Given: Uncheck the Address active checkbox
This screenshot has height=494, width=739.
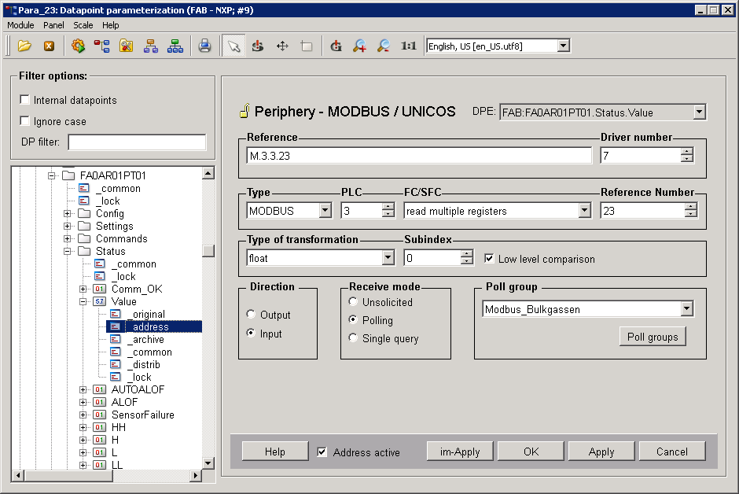Looking at the screenshot, I should point(322,452).
